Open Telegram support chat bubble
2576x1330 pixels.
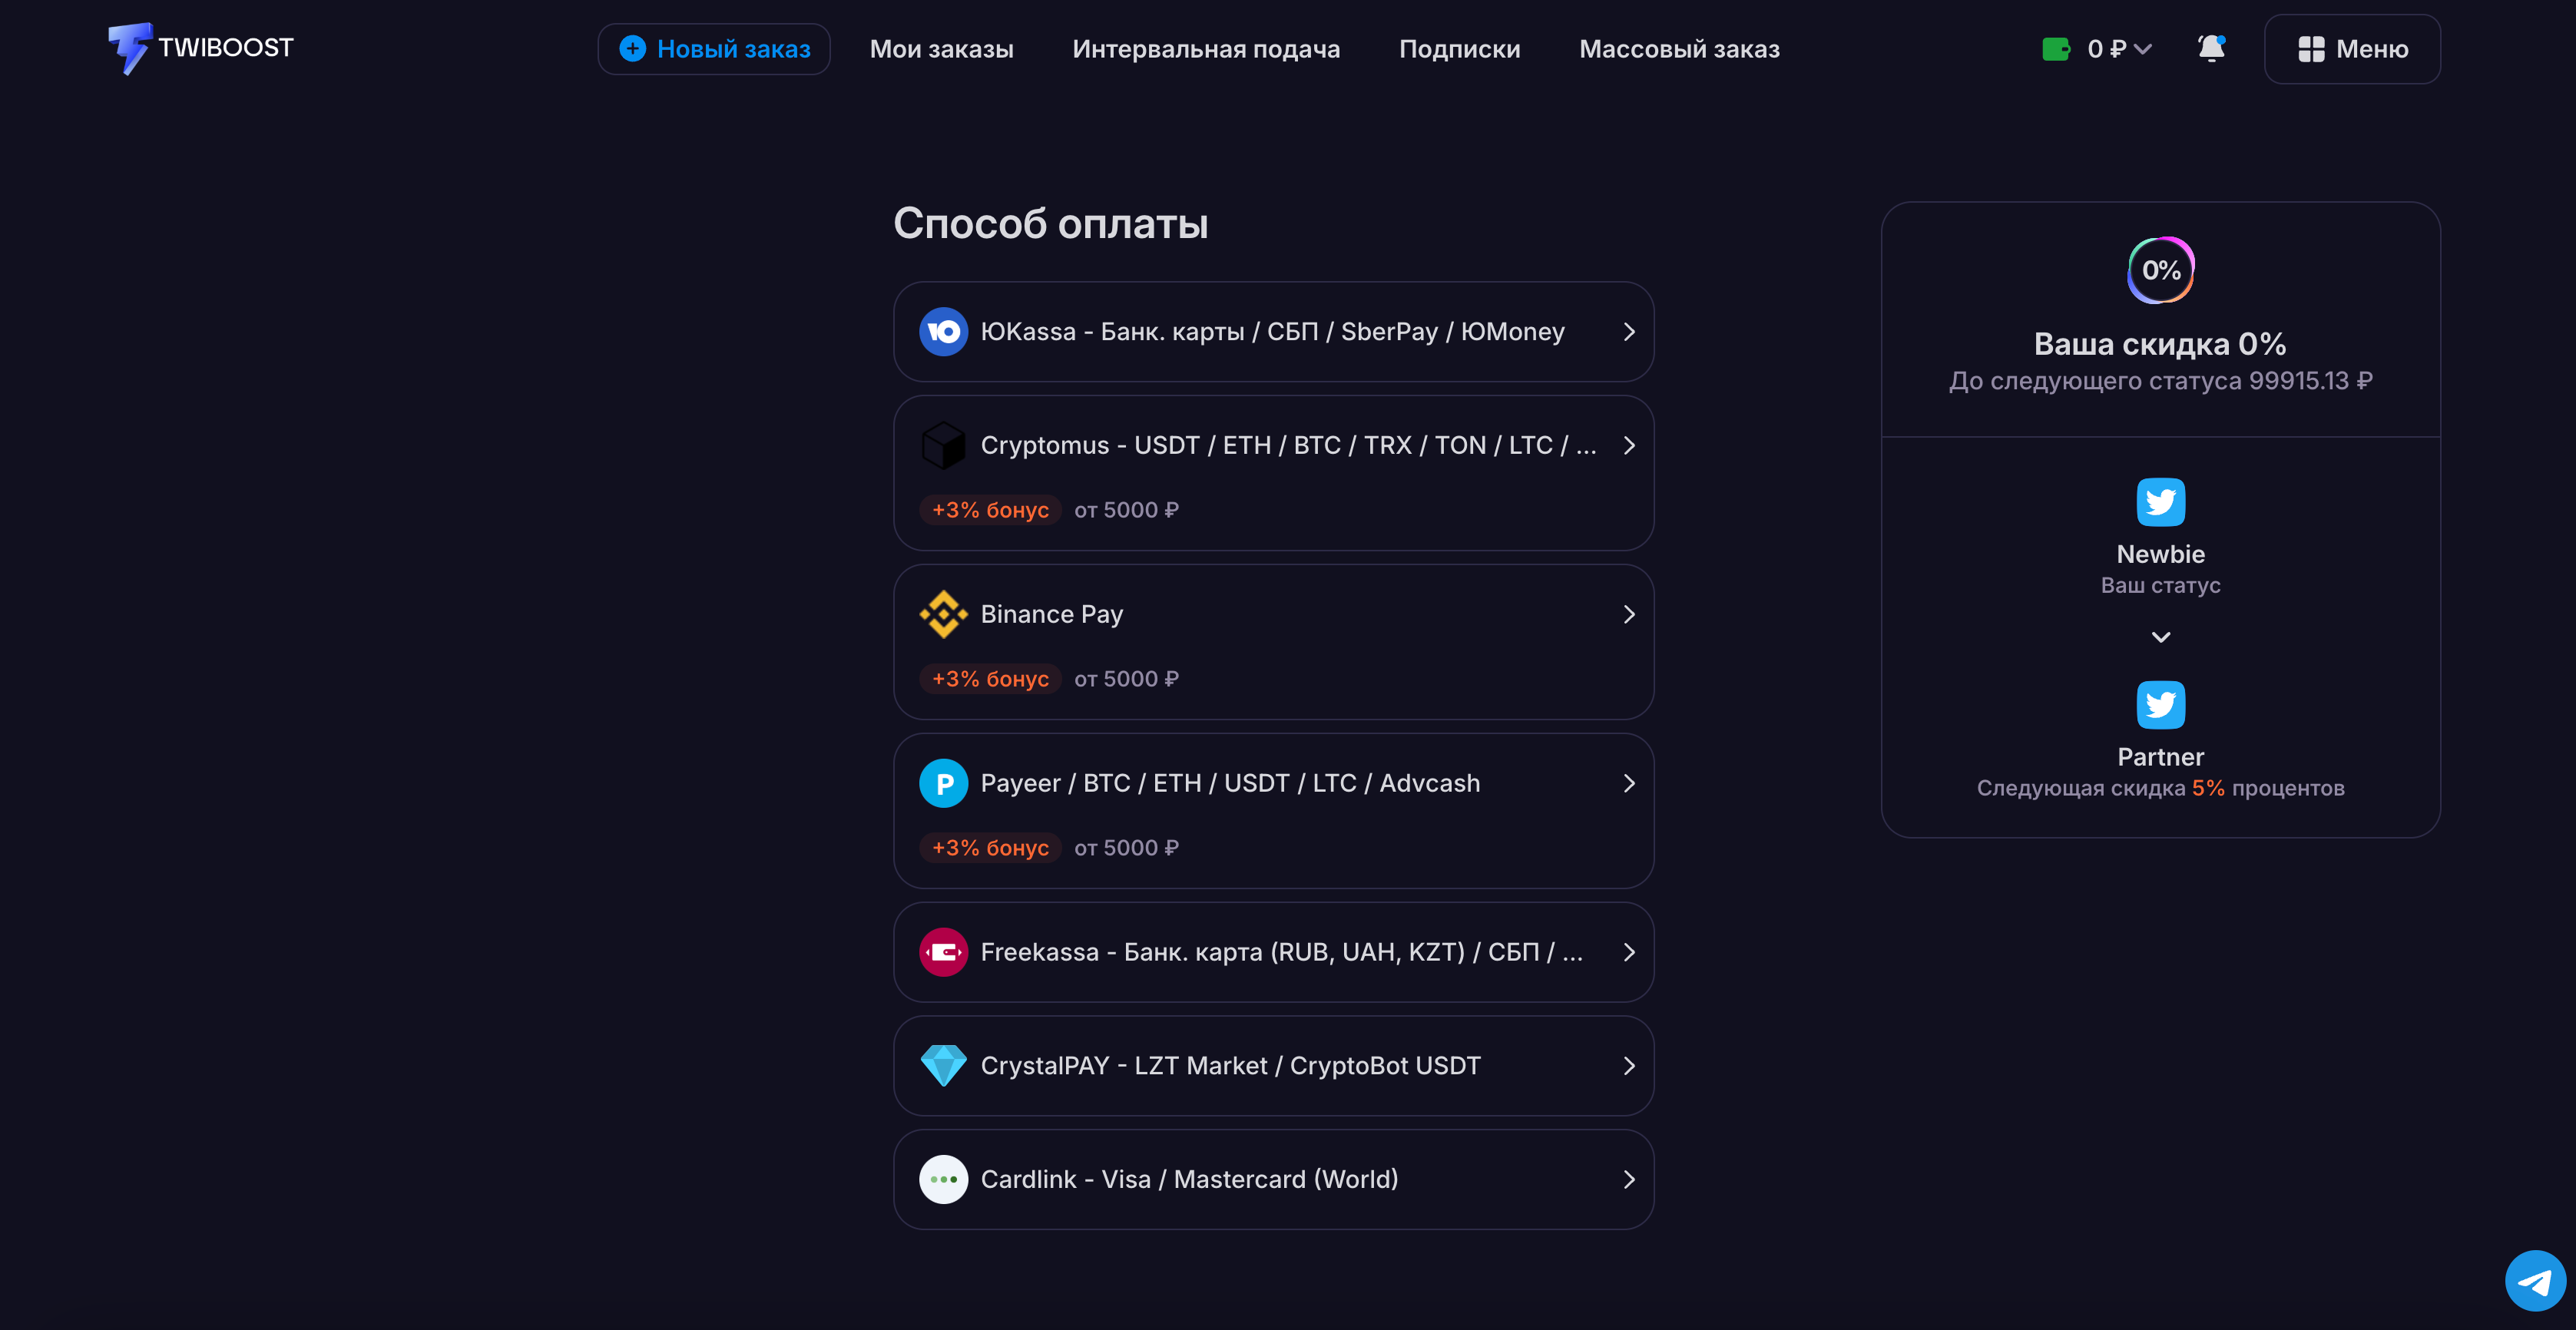2535,1281
